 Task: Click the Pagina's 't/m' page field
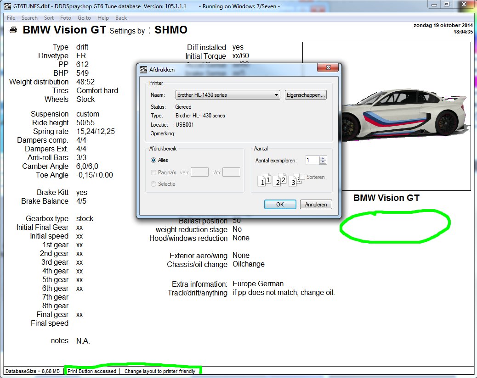pos(231,172)
